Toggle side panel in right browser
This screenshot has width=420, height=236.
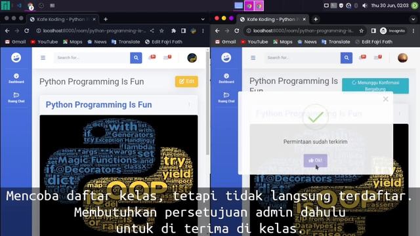(x=373, y=31)
